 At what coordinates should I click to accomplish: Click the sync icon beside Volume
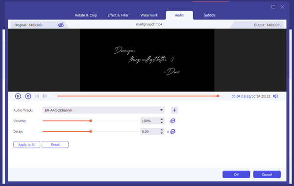(172, 121)
